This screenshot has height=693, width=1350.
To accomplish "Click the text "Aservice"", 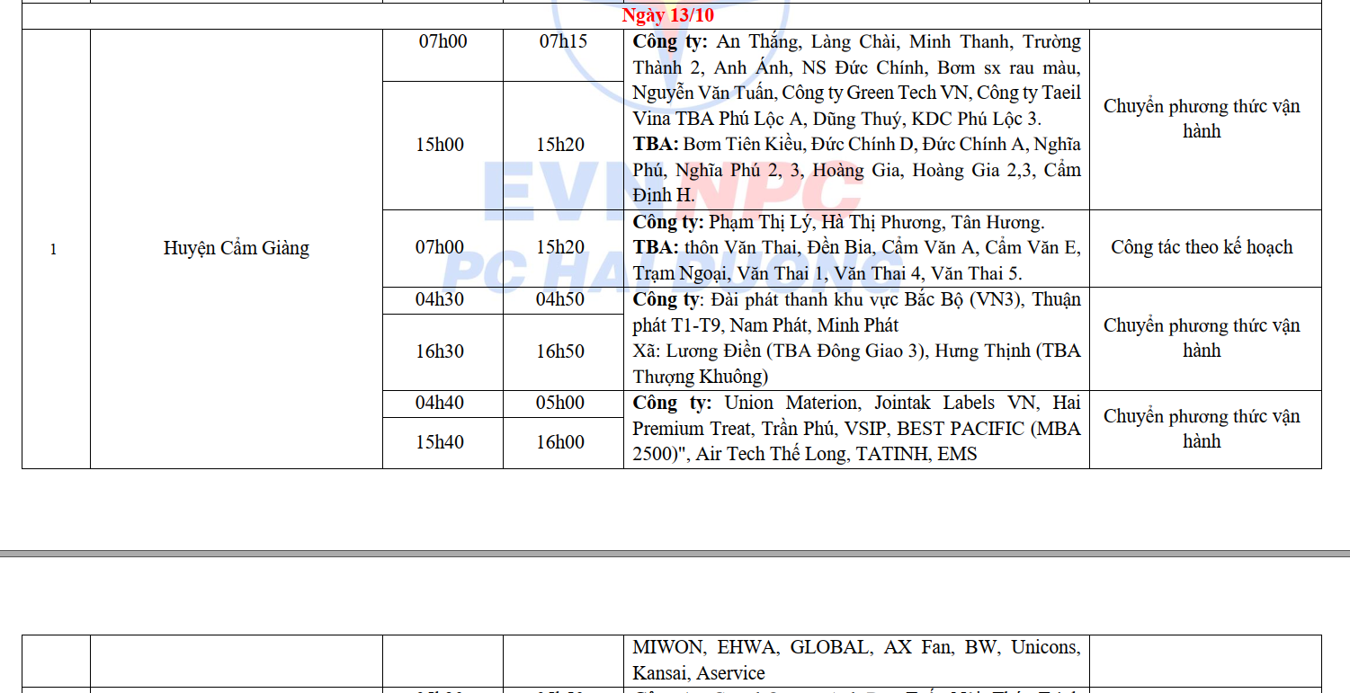I will 729,673.
